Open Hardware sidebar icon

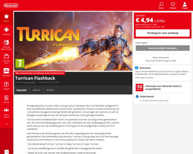[7, 31]
